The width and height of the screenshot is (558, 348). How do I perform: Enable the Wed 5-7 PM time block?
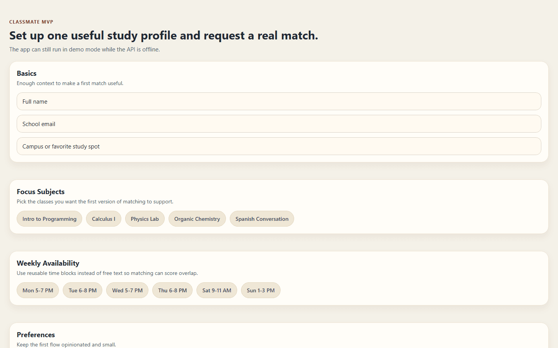(127, 290)
